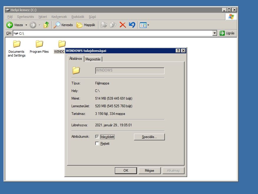Click the green Vissza back arrow
Viewport: 258px width, 194px height.
(x=9, y=25)
